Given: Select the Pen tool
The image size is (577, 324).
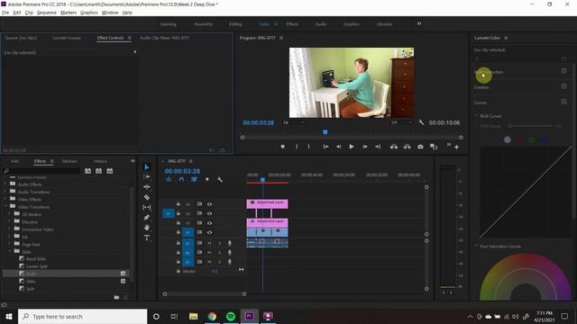Looking at the screenshot, I should click(146, 218).
